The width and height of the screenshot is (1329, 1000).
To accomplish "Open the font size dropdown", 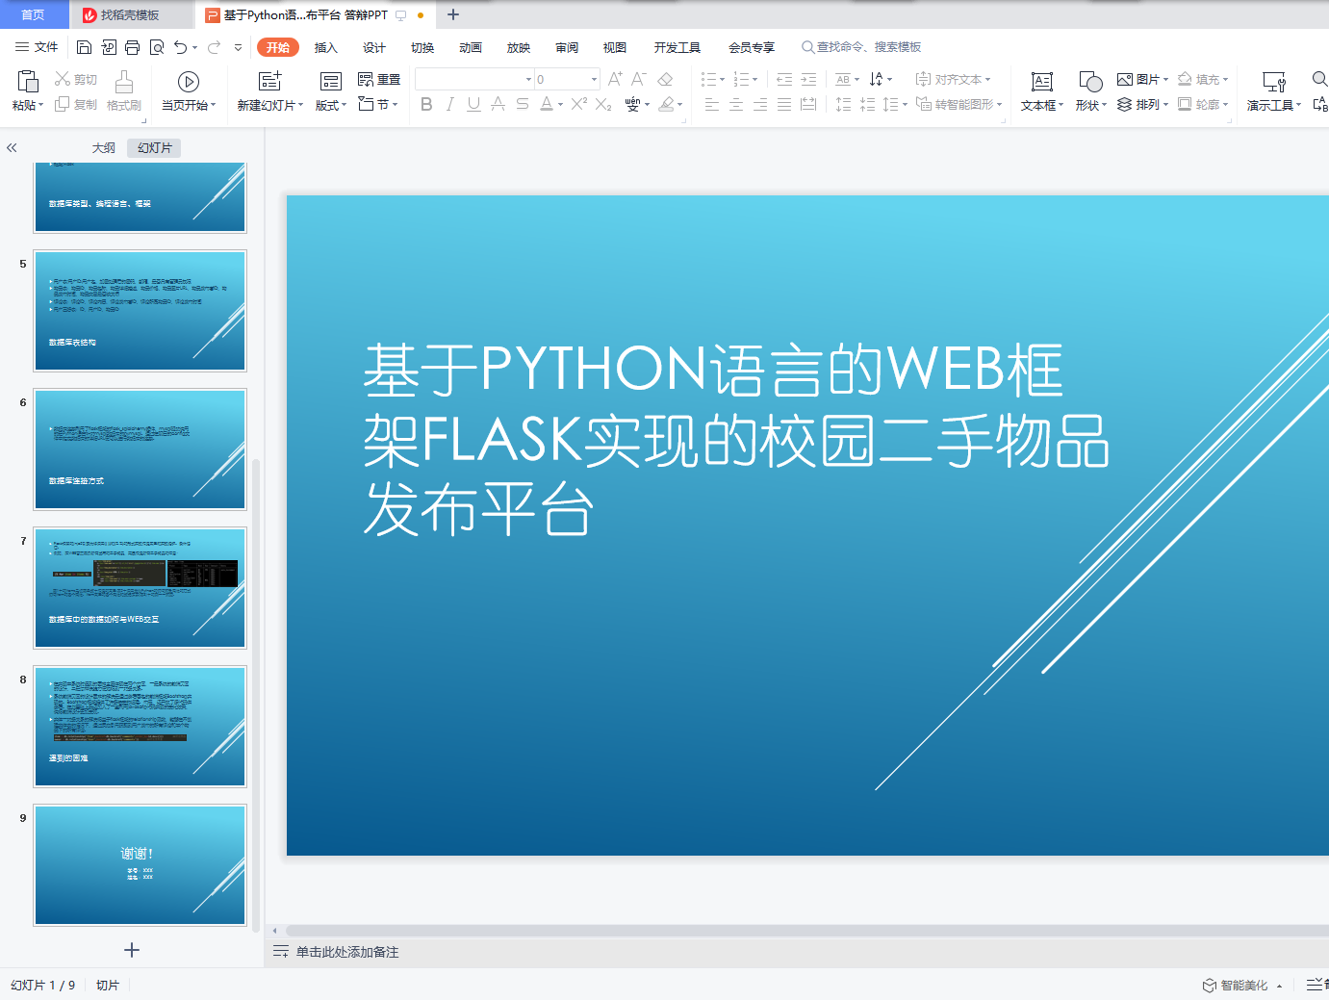I will tap(594, 80).
